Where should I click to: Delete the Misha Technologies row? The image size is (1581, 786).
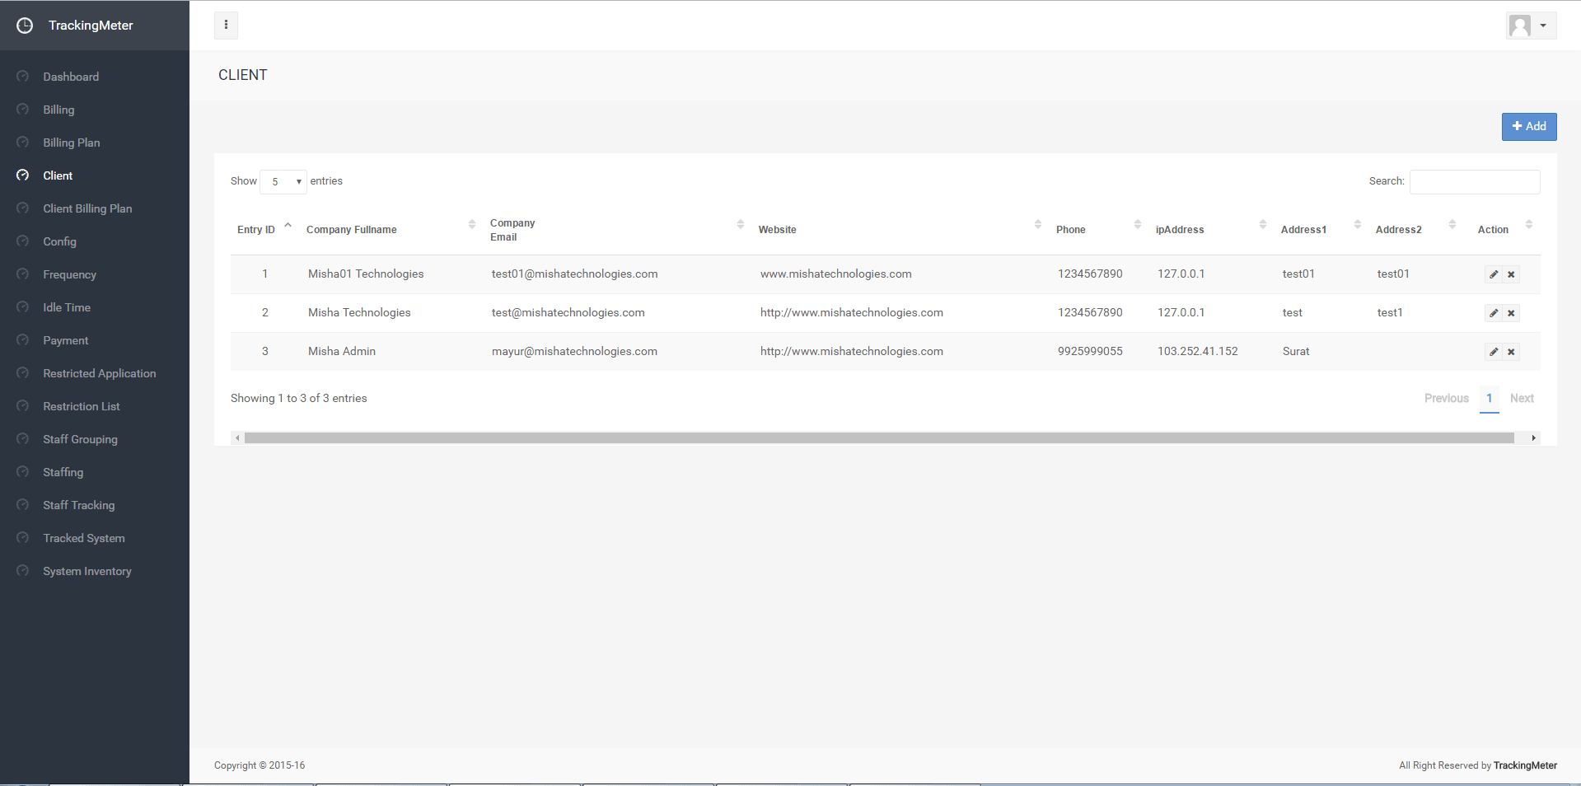pyautogui.click(x=1511, y=313)
